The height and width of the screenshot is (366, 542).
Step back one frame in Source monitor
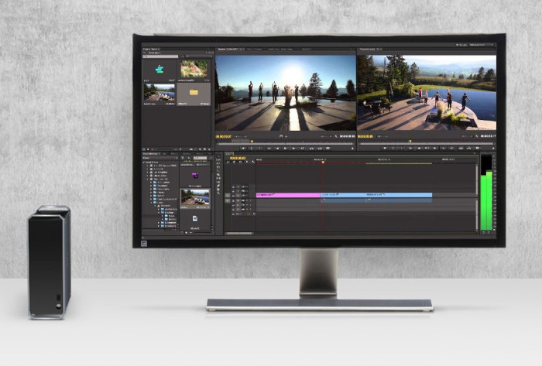click(x=277, y=148)
